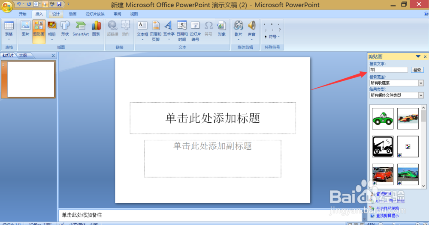The height and width of the screenshot is (225, 429).
Task: Insert a table using 表格 icon
Action: [x=9, y=31]
